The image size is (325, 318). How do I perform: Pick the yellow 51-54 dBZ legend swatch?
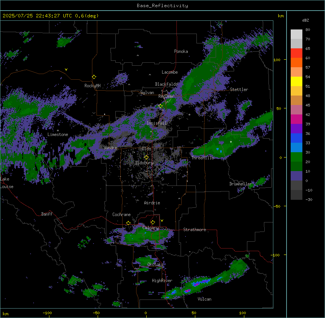coord(296,81)
